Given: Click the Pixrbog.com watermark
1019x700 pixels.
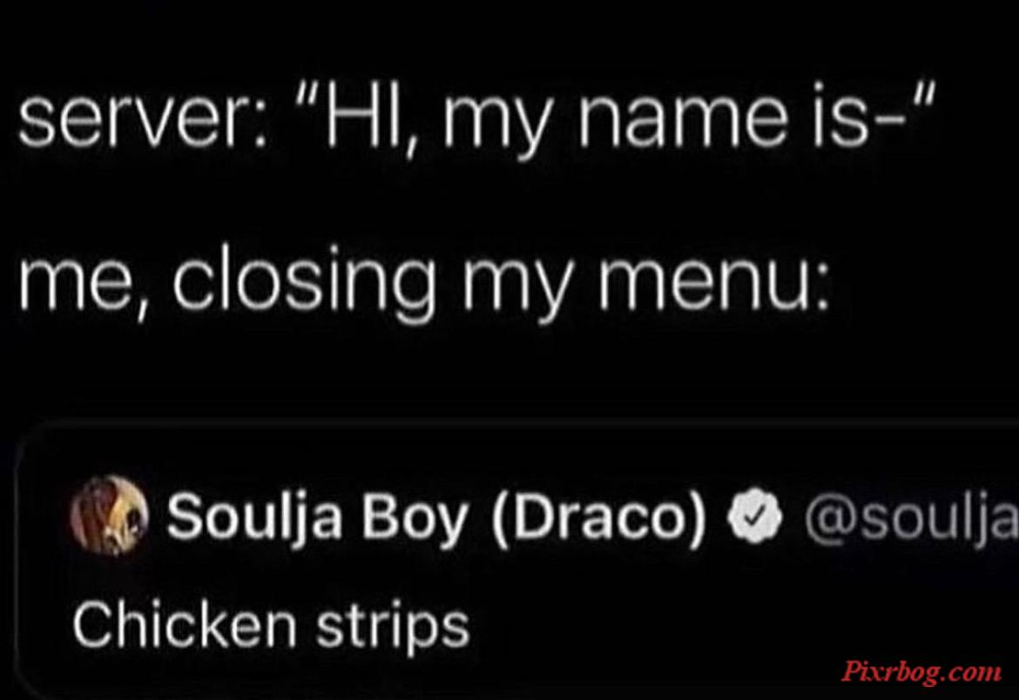Looking at the screenshot, I should click(921, 670).
